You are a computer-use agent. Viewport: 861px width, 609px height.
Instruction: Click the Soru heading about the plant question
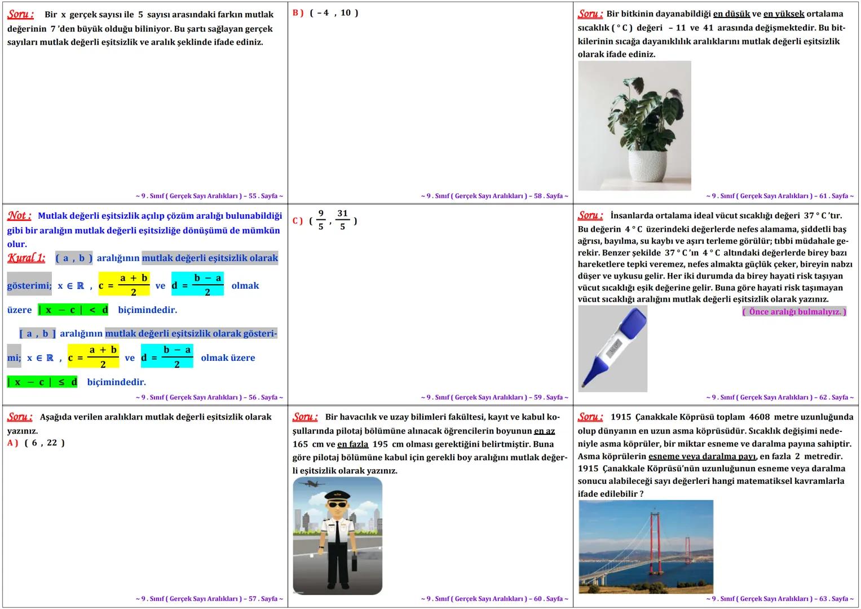coord(590,12)
